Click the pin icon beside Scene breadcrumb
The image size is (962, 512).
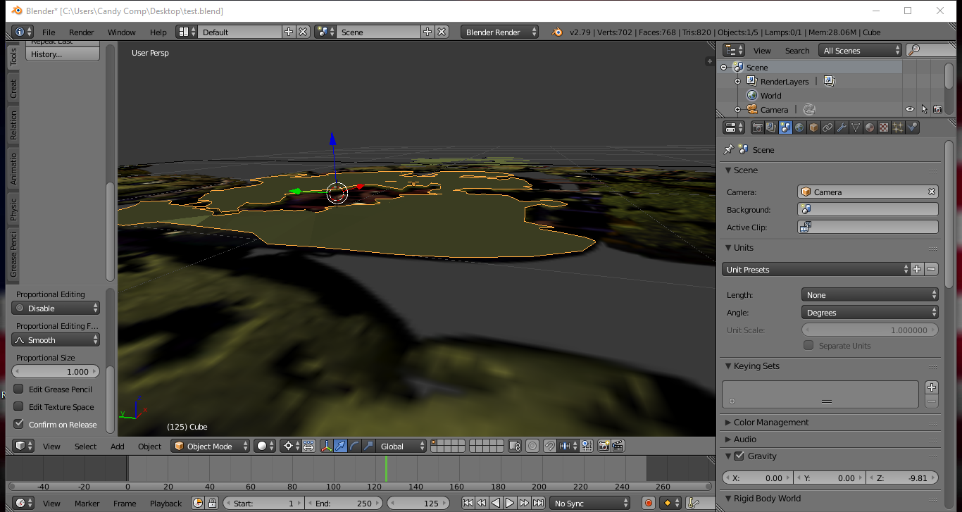pyautogui.click(x=729, y=149)
